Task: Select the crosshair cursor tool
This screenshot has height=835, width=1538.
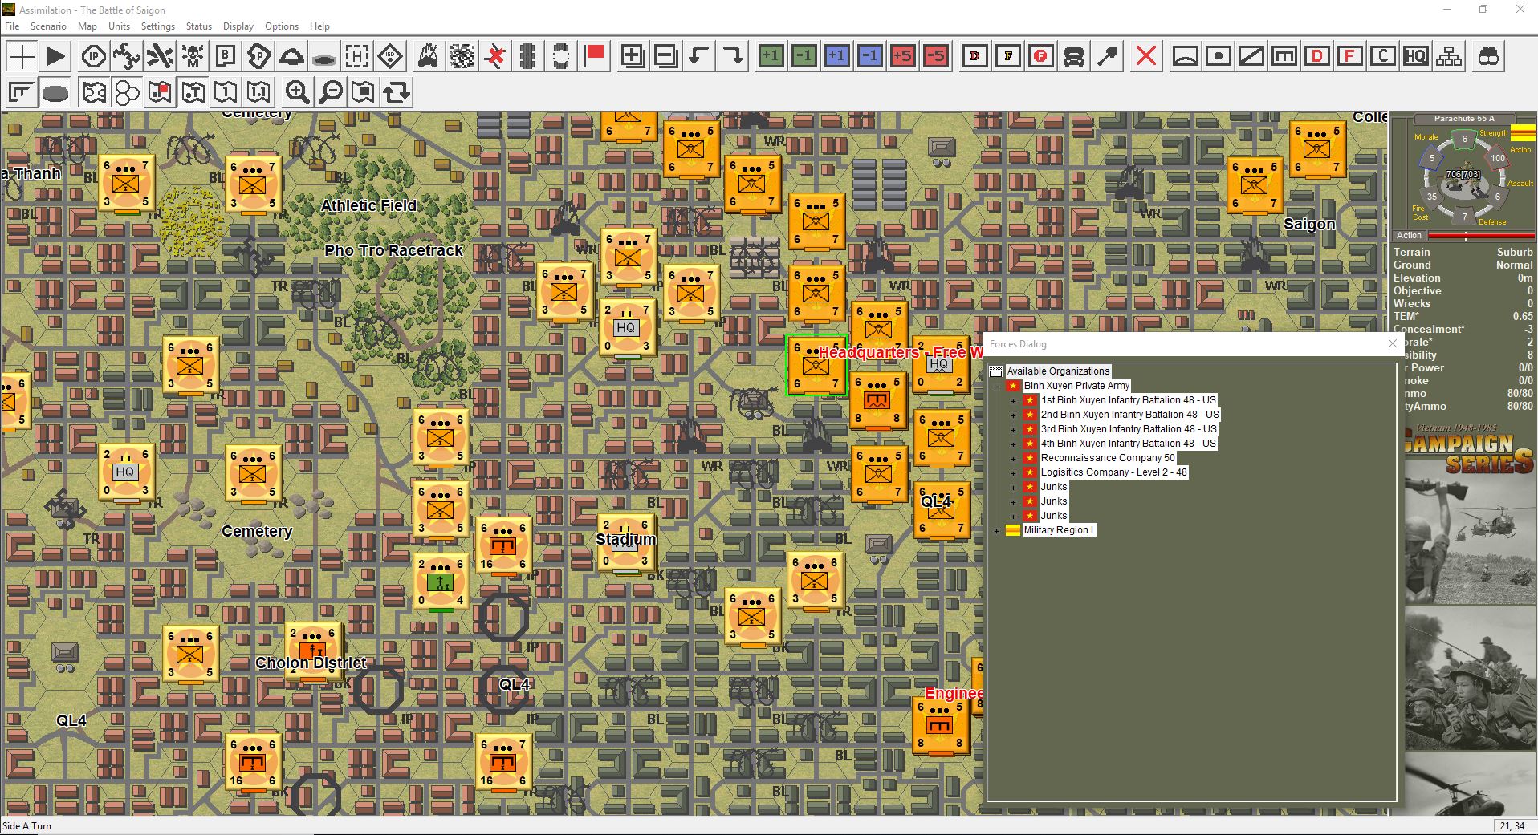Action: [x=22, y=56]
